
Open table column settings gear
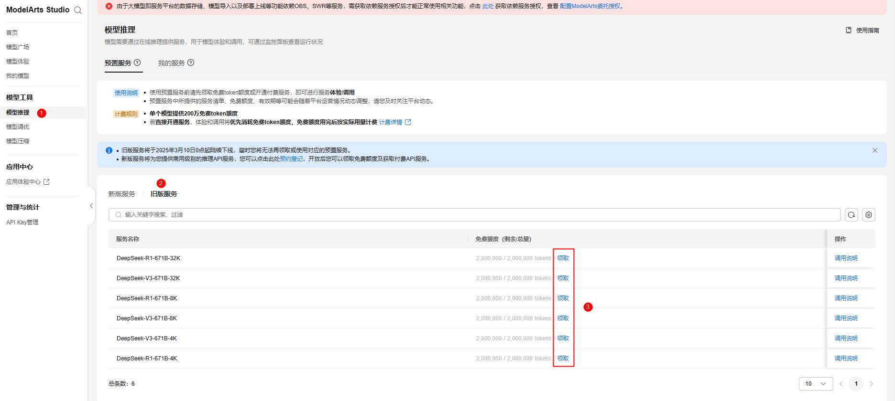tap(869, 215)
